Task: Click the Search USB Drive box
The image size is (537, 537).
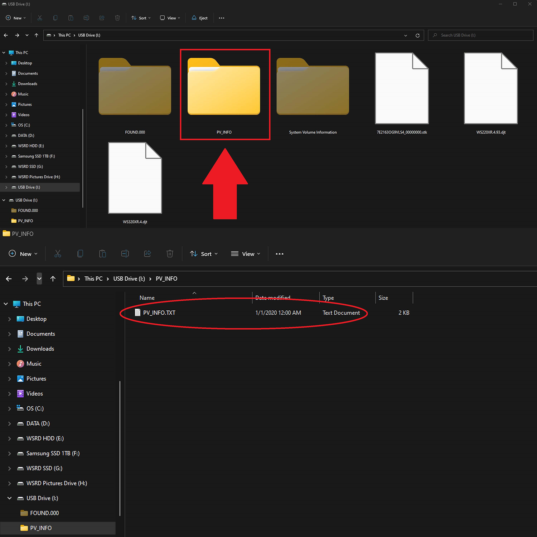Action: point(480,35)
